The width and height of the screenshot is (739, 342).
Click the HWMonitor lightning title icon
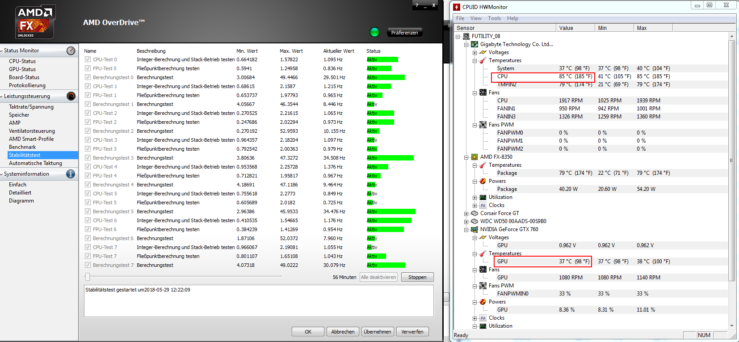(x=457, y=7)
